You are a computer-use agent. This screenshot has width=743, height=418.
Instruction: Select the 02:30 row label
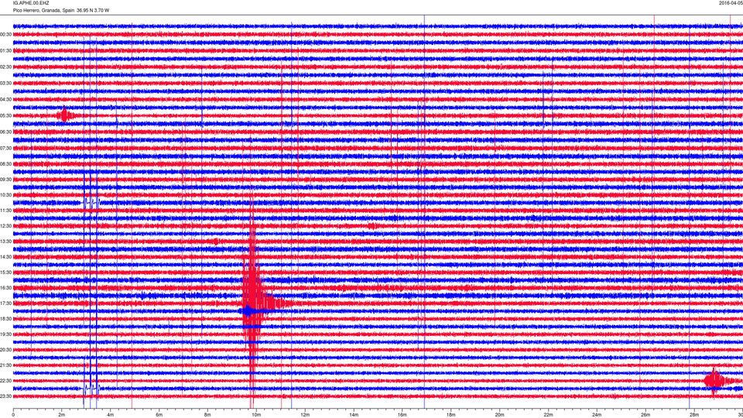tap(5, 67)
